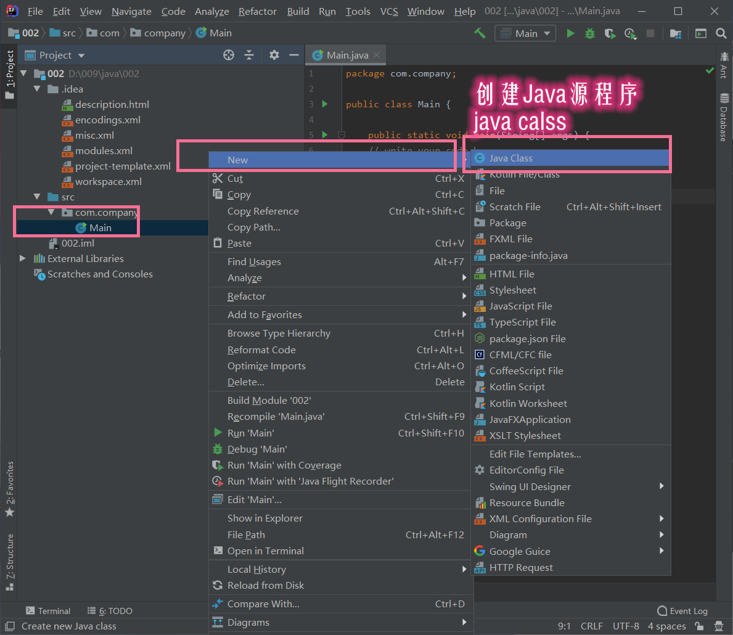733x635 pixels.
Task: Open the VCS menu in menu bar
Action: coord(389,11)
